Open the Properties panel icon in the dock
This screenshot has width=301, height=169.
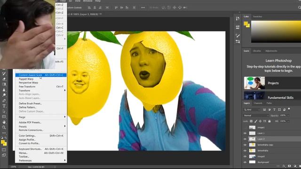click(x=238, y=27)
